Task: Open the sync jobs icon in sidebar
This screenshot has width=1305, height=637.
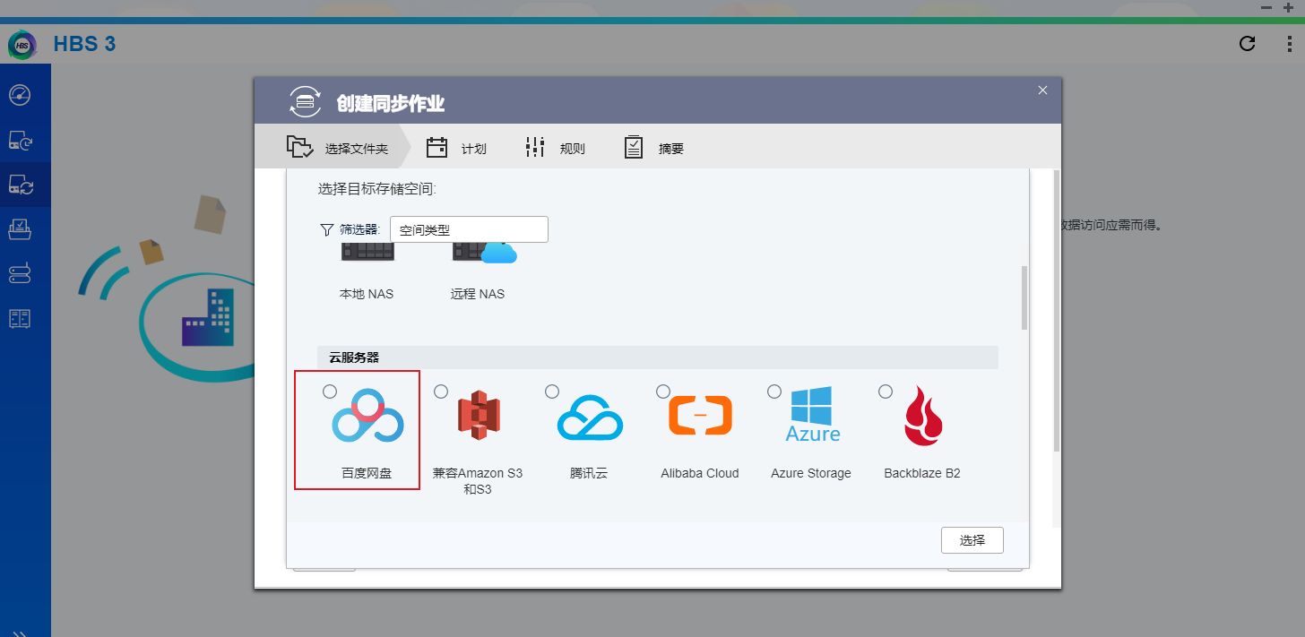Action: click(21, 185)
